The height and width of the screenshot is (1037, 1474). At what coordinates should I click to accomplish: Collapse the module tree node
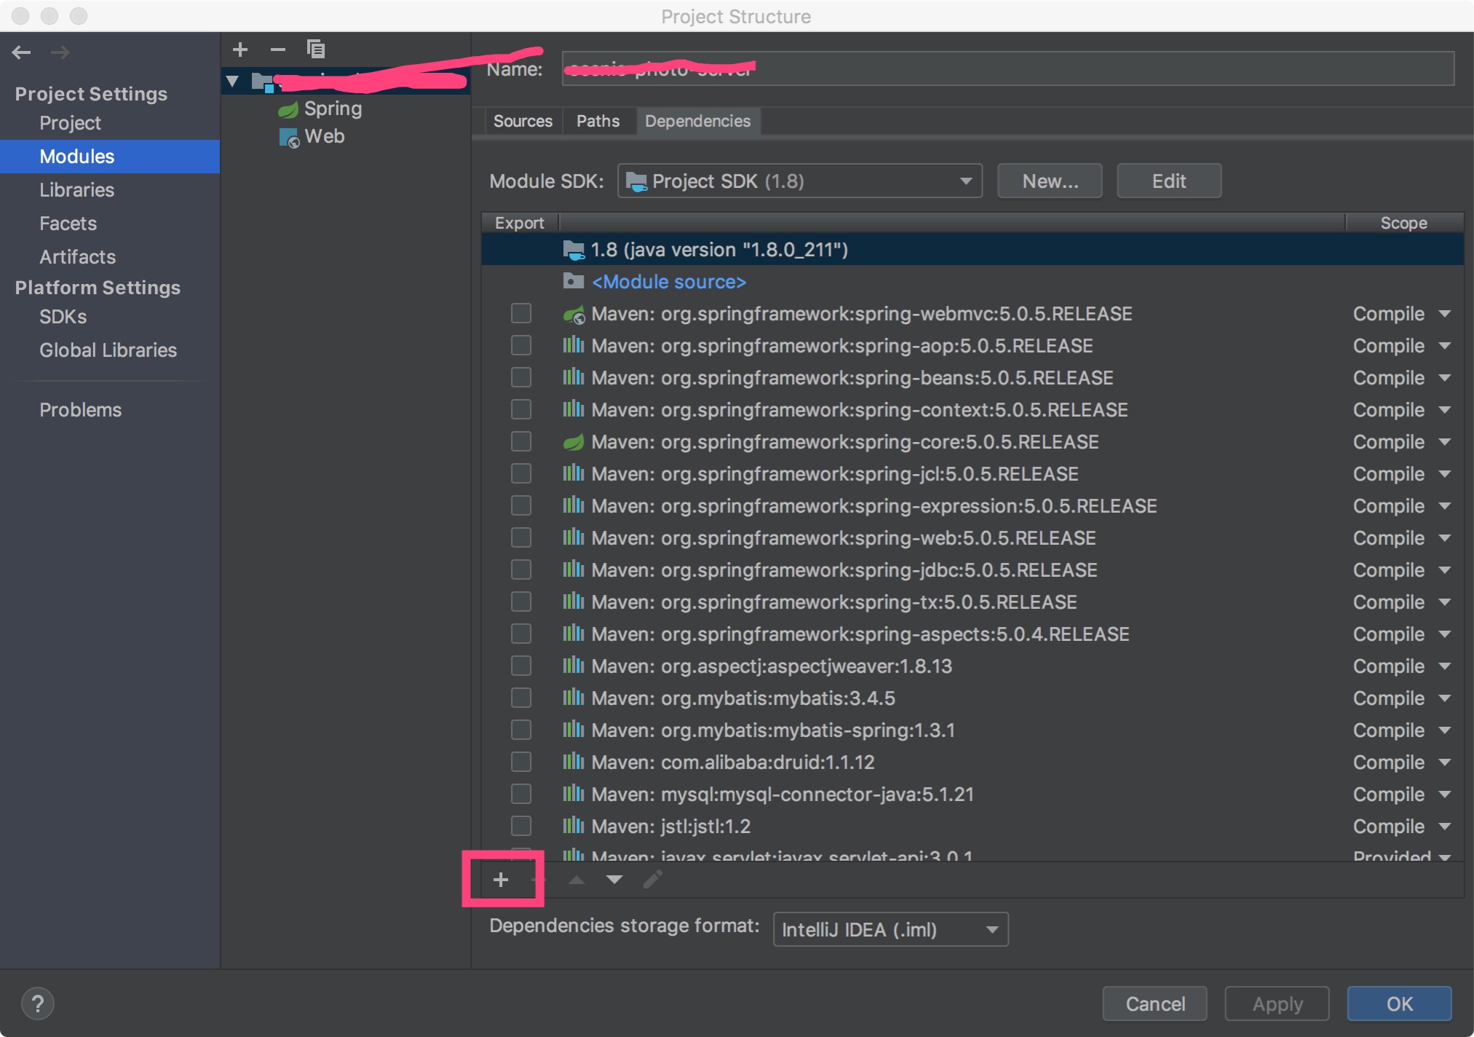[x=232, y=82]
